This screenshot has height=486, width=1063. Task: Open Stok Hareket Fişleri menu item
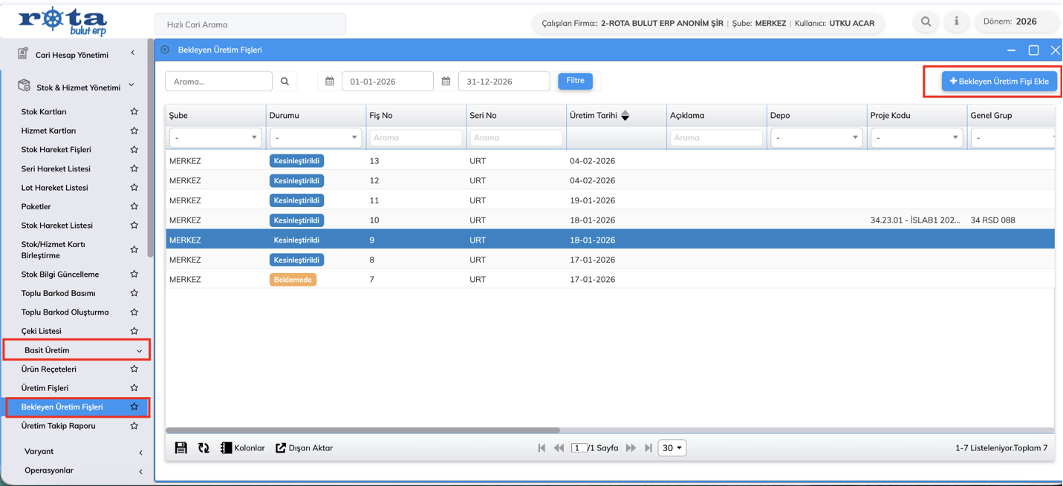[56, 150]
